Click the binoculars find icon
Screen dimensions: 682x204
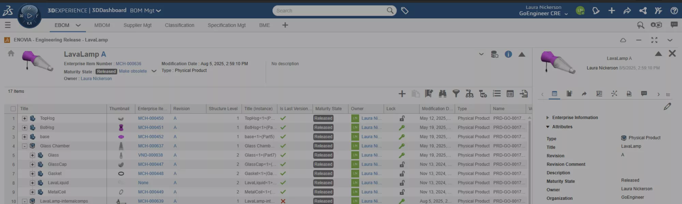443,94
